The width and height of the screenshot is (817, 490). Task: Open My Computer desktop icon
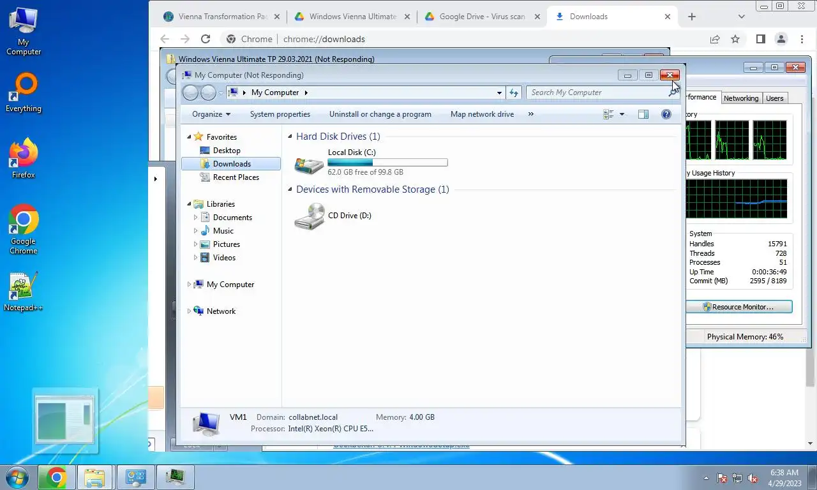(24, 31)
